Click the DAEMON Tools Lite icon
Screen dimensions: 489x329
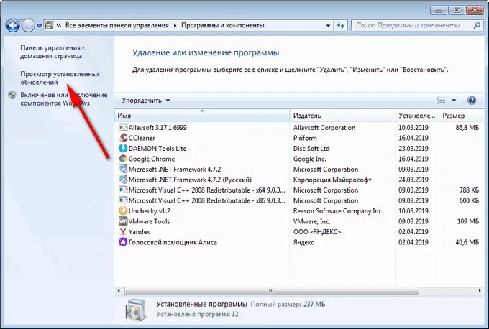(123, 148)
